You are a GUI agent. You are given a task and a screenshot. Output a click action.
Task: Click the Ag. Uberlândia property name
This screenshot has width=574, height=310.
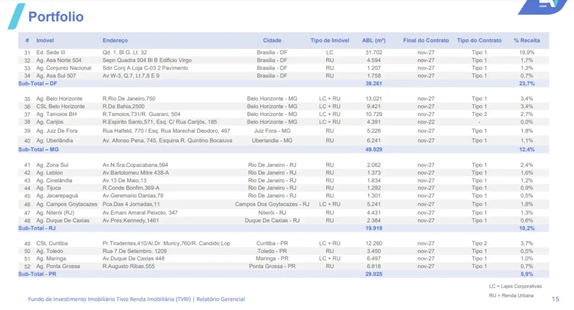[54, 141]
